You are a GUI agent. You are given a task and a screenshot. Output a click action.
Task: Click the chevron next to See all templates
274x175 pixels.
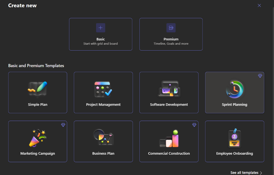(x=261, y=173)
